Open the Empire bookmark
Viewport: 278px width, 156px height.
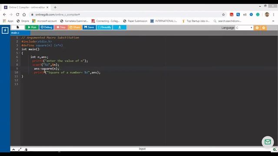coord(23,21)
